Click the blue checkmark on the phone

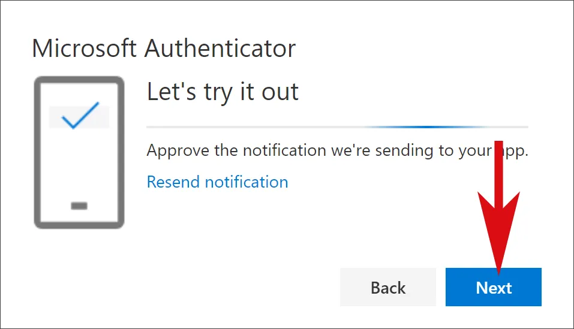pyautogui.click(x=80, y=116)
